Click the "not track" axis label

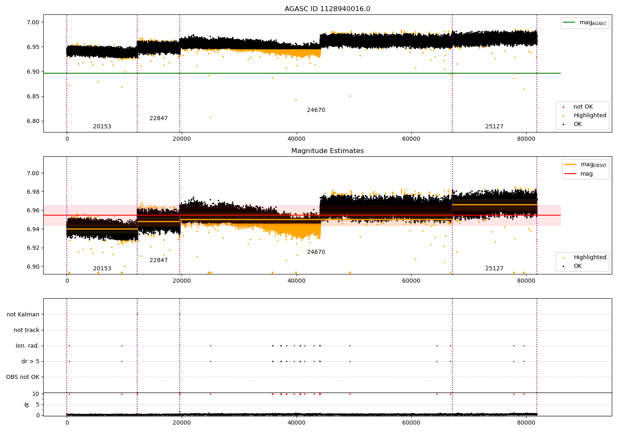[26, 330]
